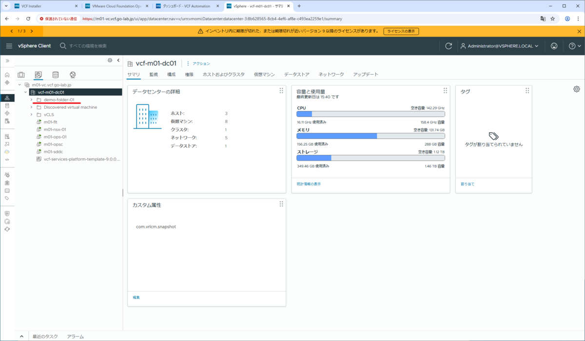Collapse the inventory tree panel
The image size is (585, 341).
point(118,60)
